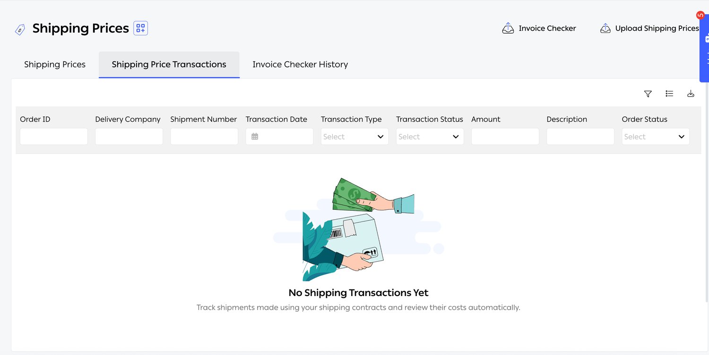This screenshot has width=709, height=355.
Task: Click the Shipment Number column header
Action: pos(204,119)
